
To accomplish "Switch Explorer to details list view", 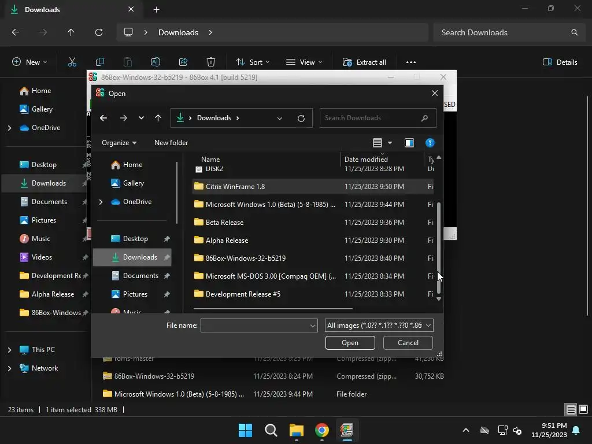I will tap(571, 409).
